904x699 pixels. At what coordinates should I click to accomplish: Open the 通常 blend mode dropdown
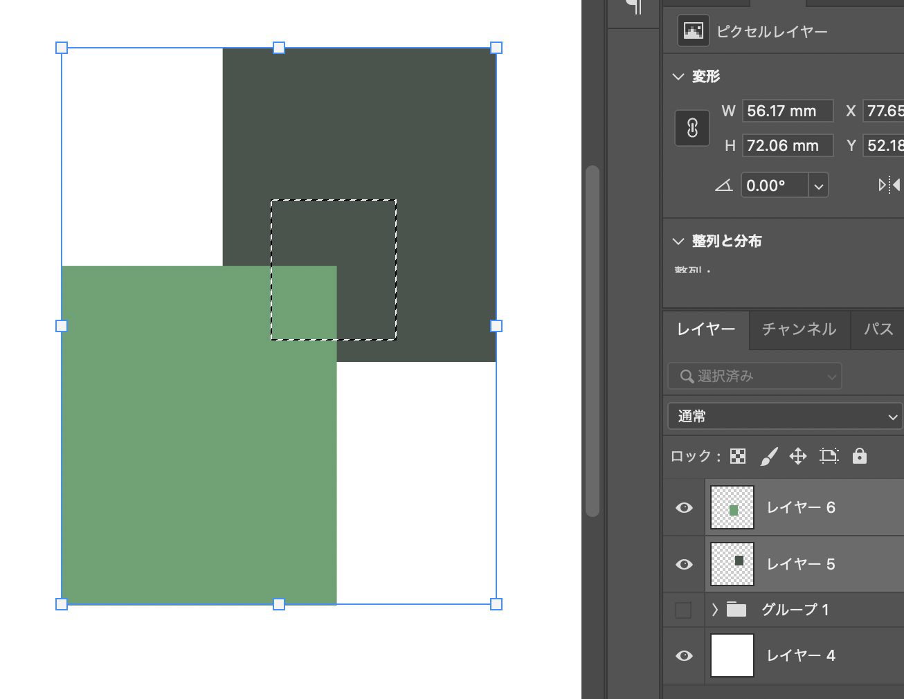pyautogui.click(x=784, y=416)
